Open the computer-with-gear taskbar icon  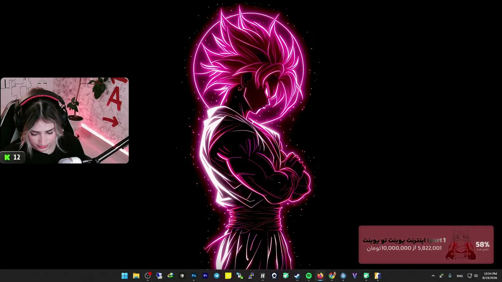click(x=159, y=276)
